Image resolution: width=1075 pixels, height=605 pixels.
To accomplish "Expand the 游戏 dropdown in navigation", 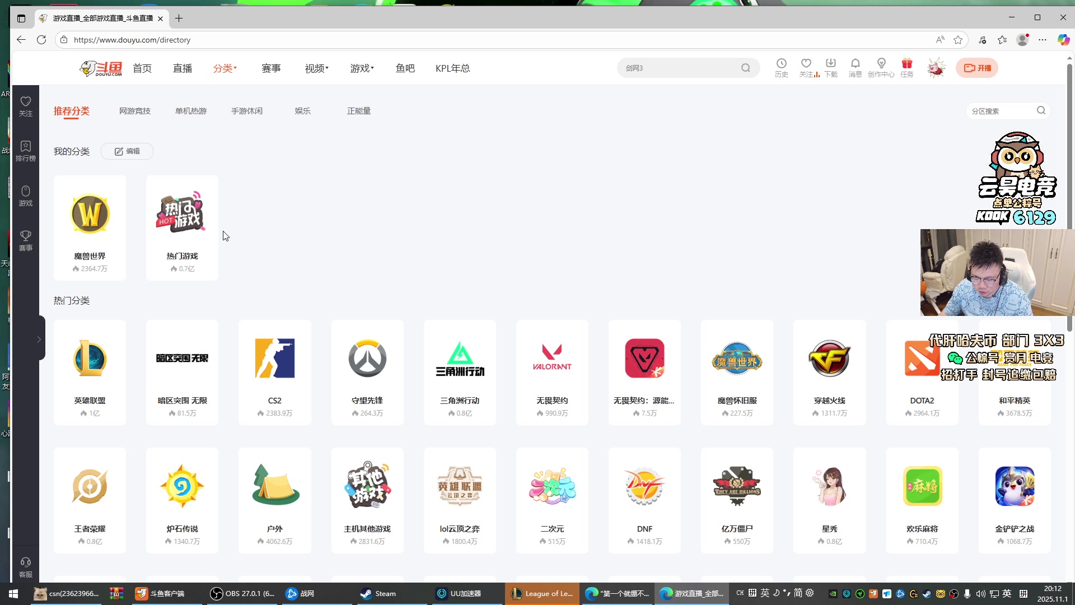I will click(x=362, y=68).
